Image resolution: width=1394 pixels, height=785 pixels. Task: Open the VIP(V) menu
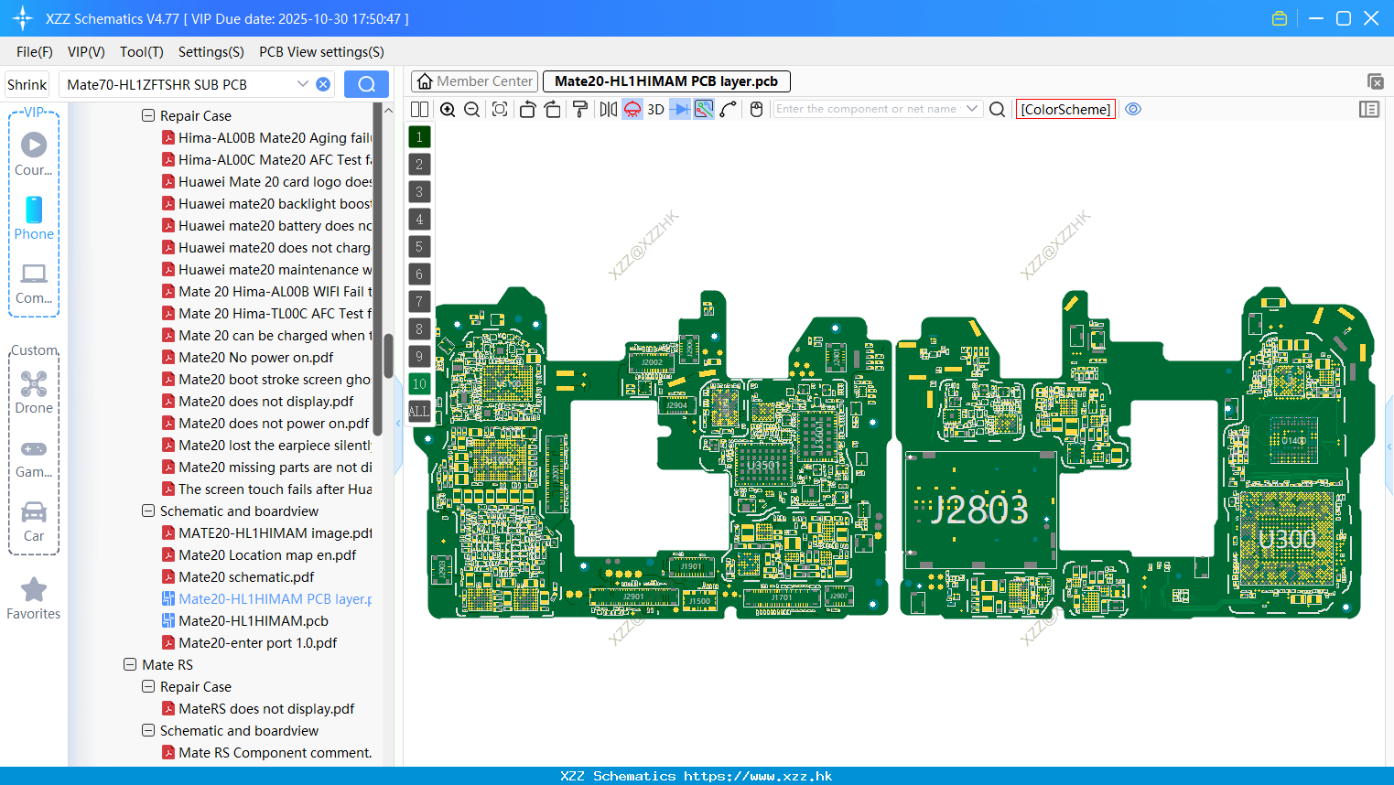pyautogui.click(x=86, y=52)
